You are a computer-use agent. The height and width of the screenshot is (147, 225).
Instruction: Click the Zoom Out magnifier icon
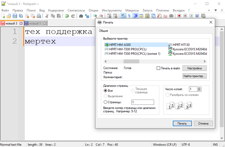pos(101,16)
